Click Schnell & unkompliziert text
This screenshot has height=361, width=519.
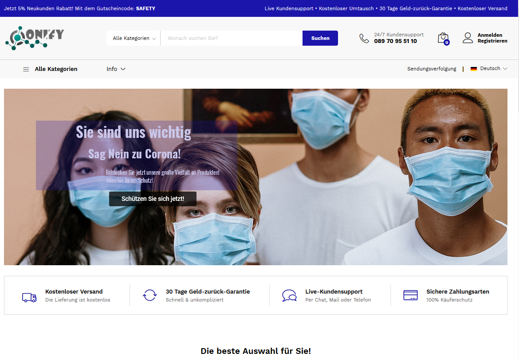pyautogui.click(x=195, y=300)
